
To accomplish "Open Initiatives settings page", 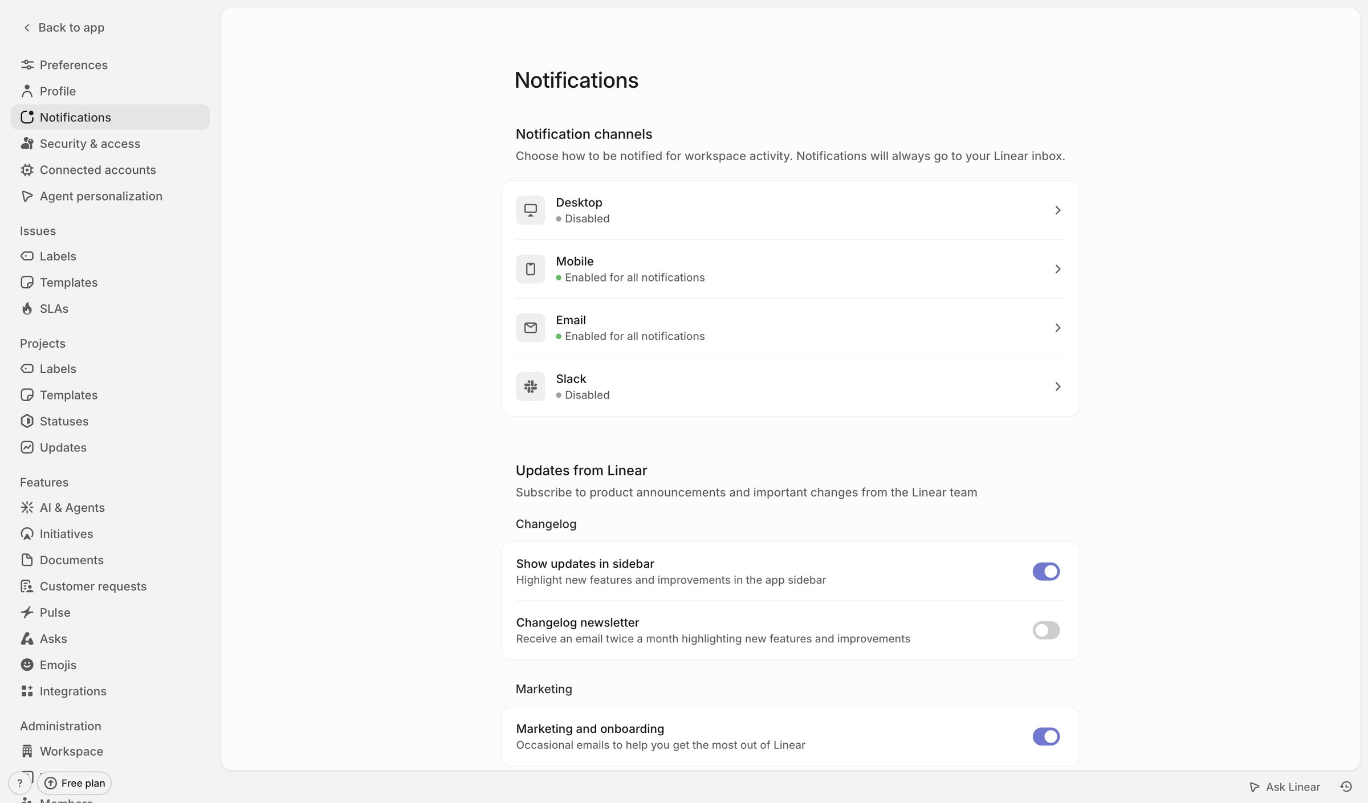I will tap(110, 534).
